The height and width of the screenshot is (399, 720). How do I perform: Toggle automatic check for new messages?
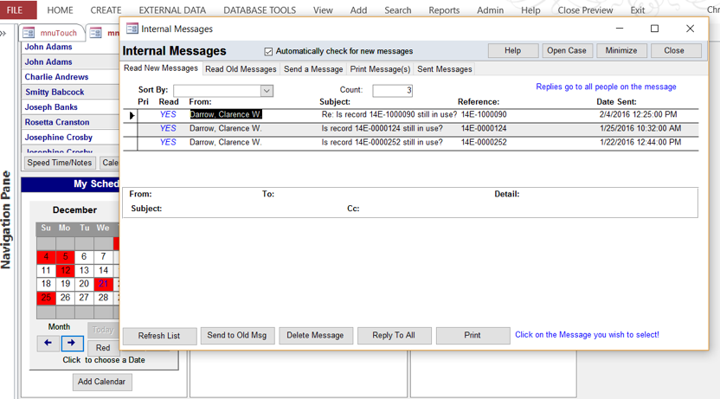click(268, 51)
